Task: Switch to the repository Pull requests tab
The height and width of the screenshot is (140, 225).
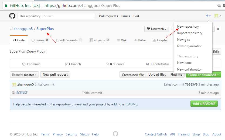Action: click(69, 40)
